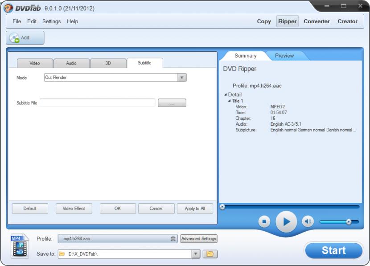370x266 pixels.
Task: Minimize the DVDFab window
Action: 327,6
